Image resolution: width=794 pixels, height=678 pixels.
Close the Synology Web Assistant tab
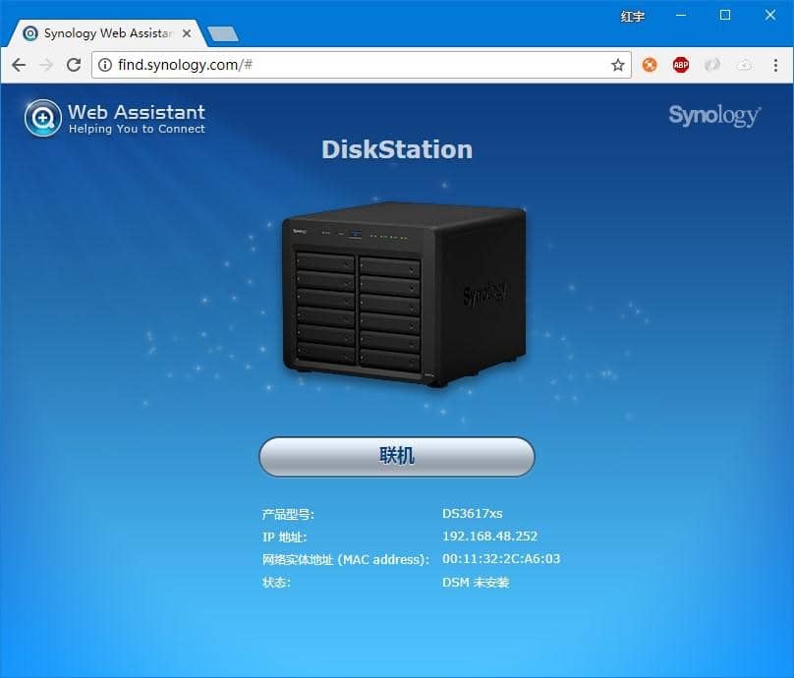click(x=189, y=33)
